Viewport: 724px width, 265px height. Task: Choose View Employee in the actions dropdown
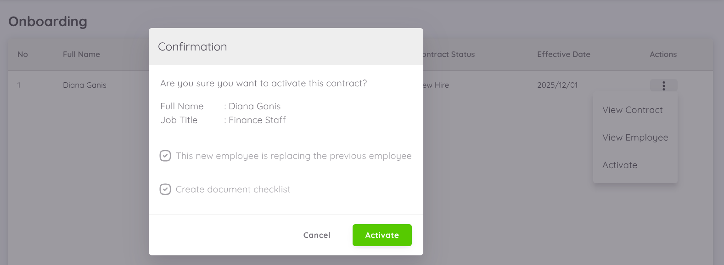pyautogui.click(x=635, y=138)
